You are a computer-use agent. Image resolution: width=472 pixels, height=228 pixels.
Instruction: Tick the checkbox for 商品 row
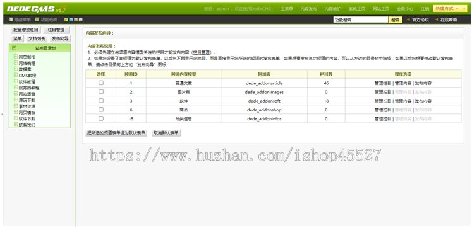pyautogui.click(x=101, y=110)
